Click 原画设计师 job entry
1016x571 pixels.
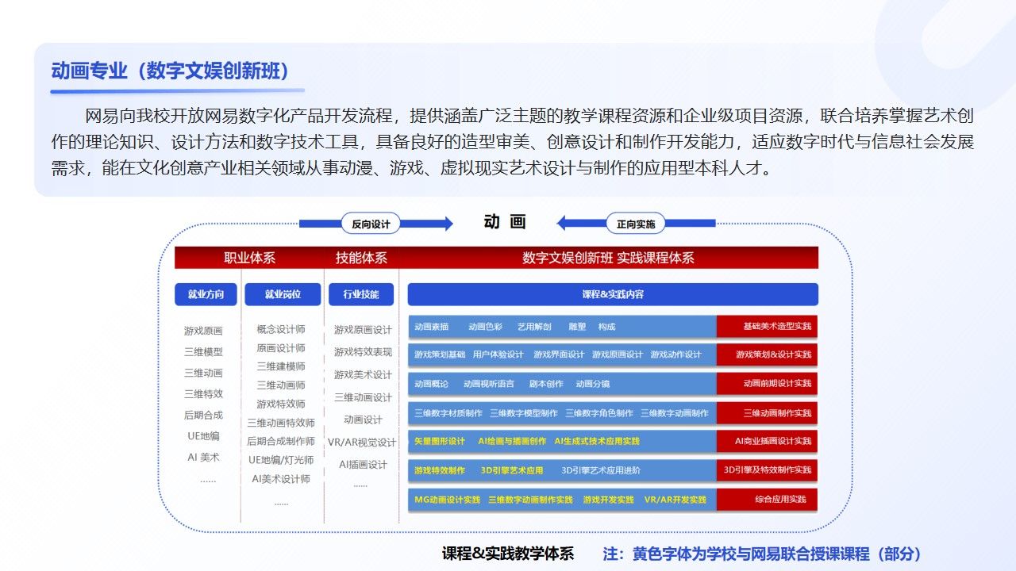pos(281,348)
